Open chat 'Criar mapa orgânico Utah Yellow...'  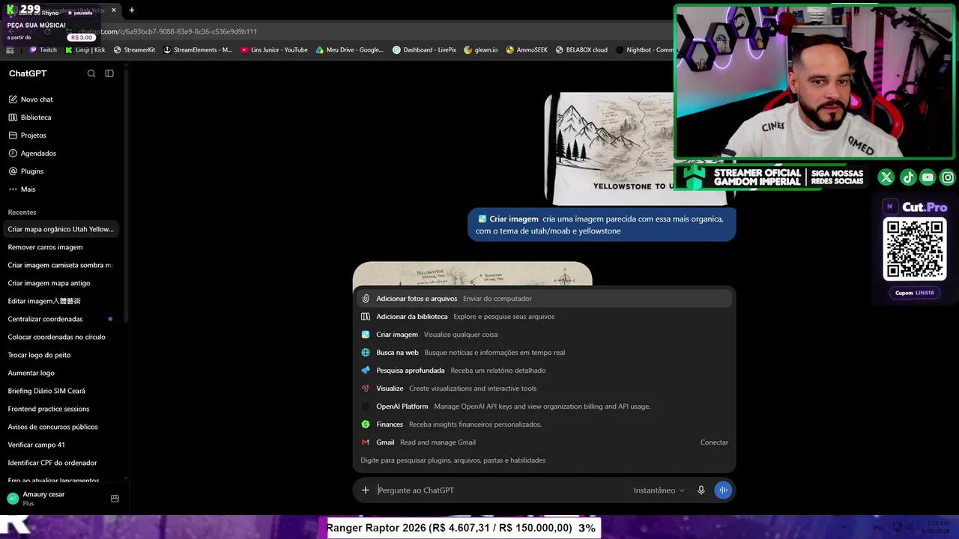61,229
